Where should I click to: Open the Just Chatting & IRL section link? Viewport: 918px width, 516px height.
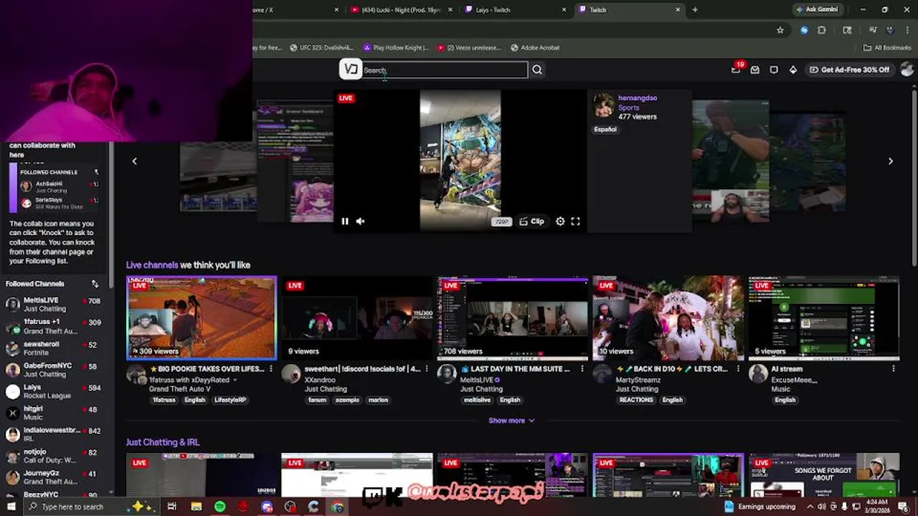coord(163,442)
